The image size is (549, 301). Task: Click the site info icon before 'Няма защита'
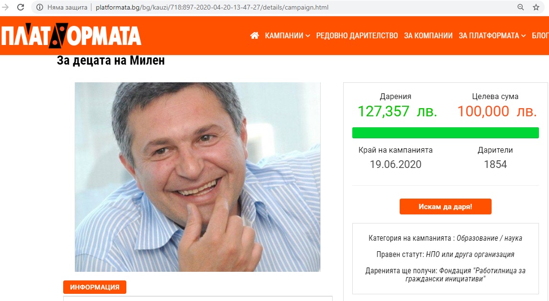coord(40,7)
